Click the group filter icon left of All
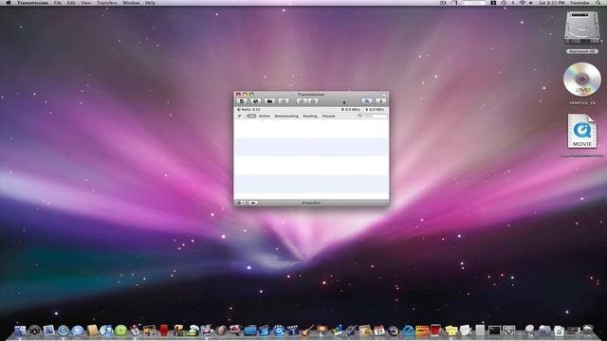Viewport: 607px width, 341px height. click(239, 116)
